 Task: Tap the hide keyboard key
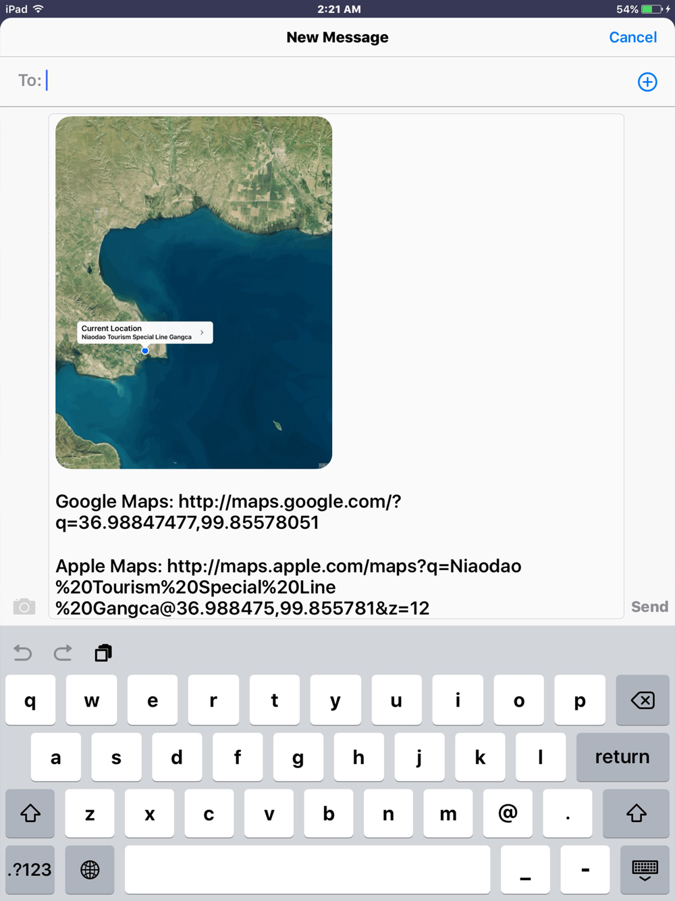(645, 870)
